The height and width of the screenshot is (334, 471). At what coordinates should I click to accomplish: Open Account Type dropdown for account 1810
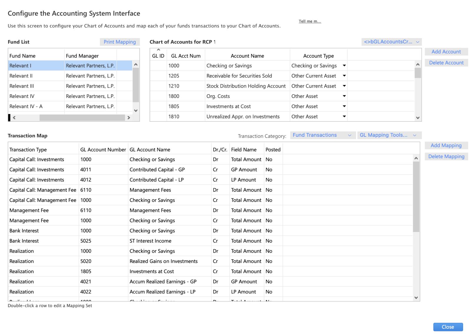(x=344, y=116)
